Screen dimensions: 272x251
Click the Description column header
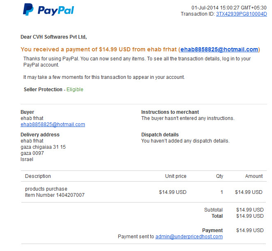[38, 176]
